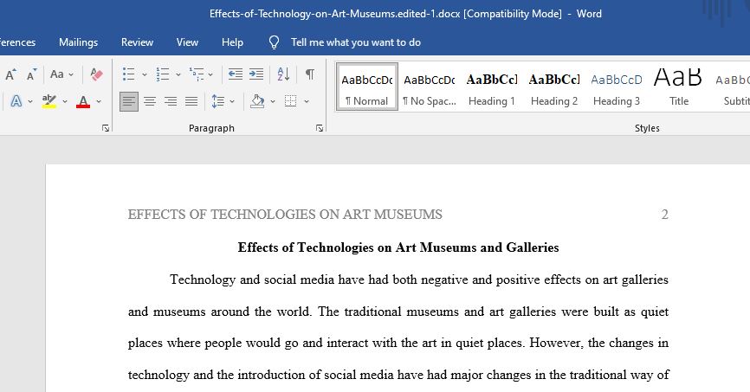
Task: Click the line starting 'and museums around'
Action: [398, 312]
